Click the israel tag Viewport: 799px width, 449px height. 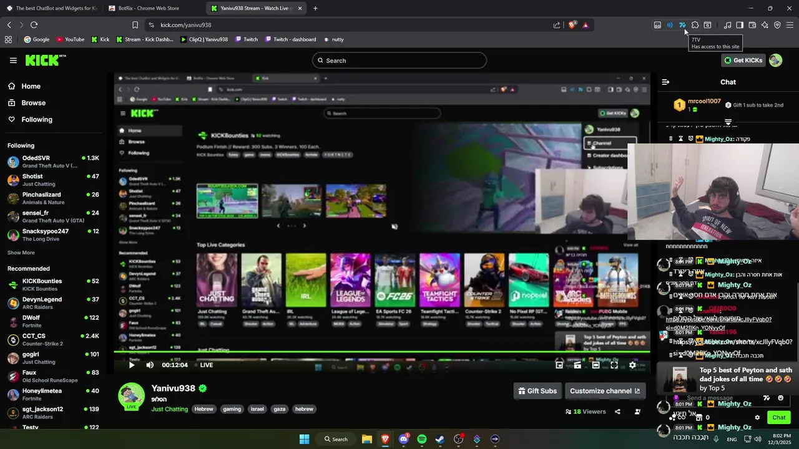point(257,409)
